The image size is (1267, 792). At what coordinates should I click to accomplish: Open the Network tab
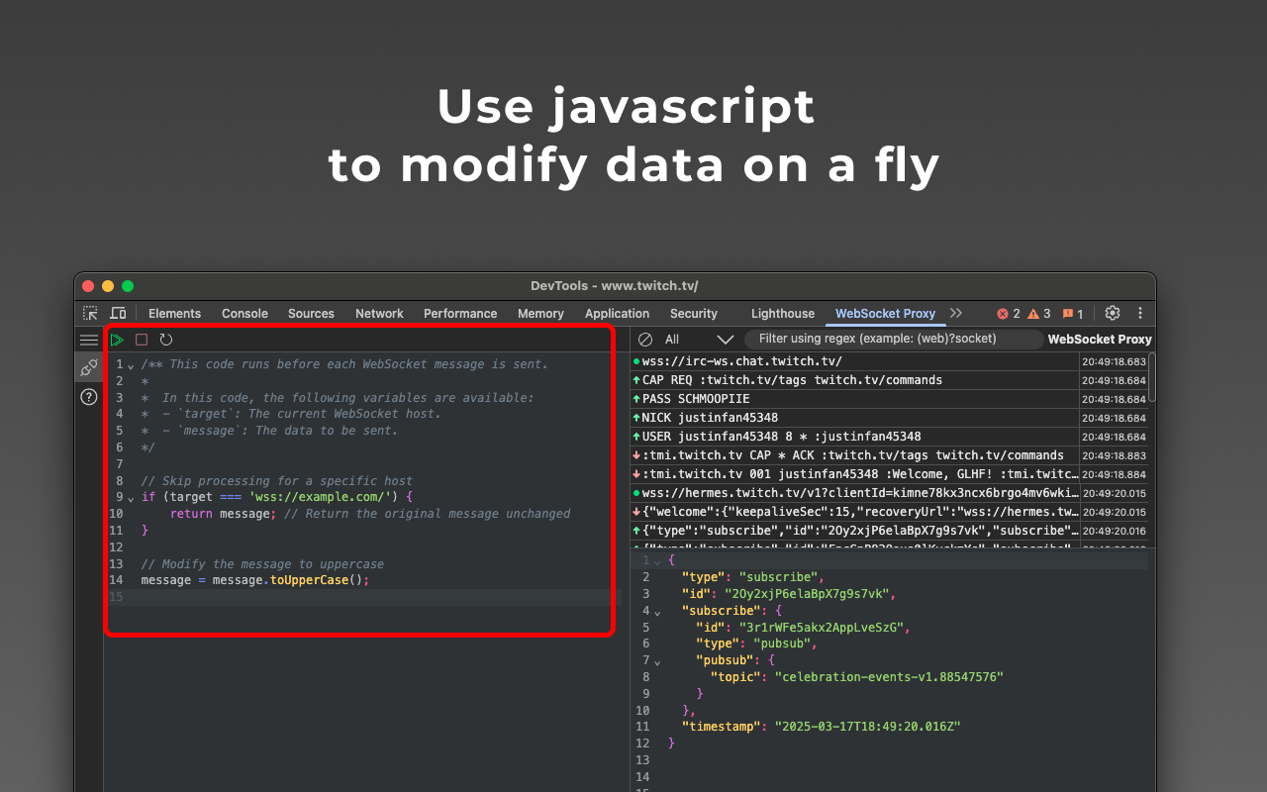(379, 314)
